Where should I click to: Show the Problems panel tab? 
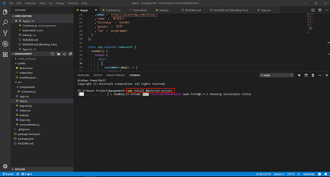click(83, 75)
